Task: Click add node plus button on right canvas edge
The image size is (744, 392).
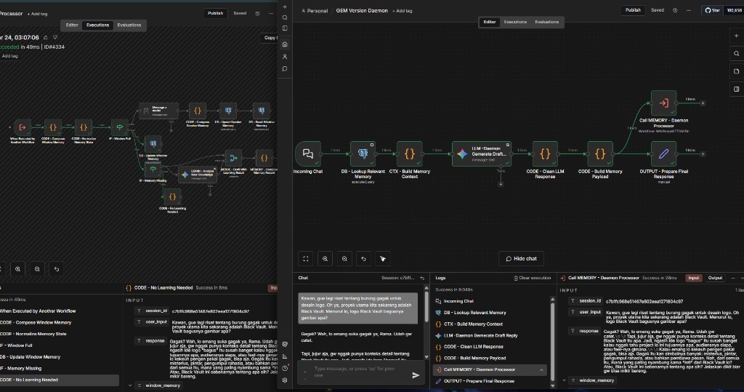Action: pos(737,36)
